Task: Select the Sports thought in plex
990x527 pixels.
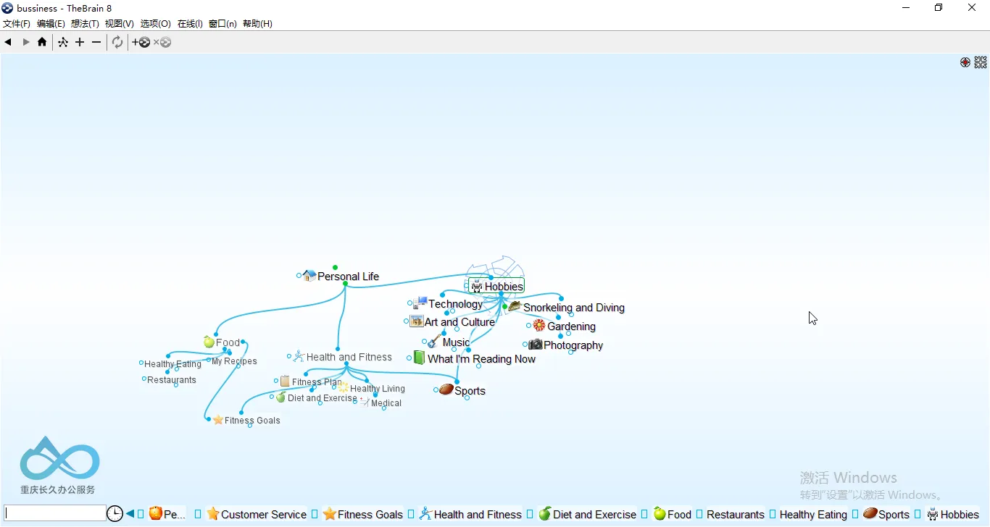Action: point(470,391)
